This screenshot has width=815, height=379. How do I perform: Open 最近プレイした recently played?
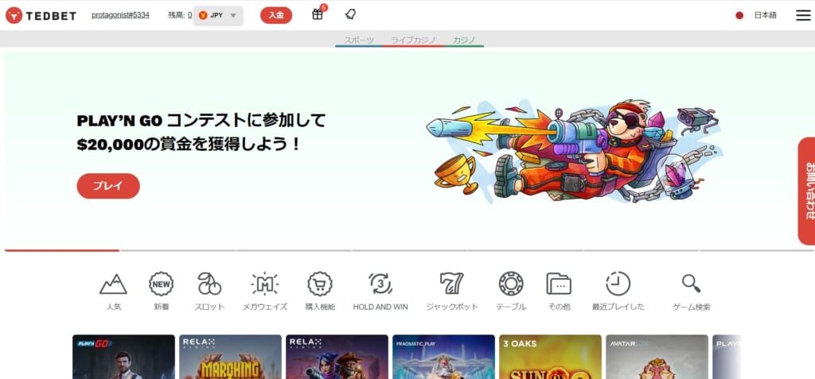point(618,292)
